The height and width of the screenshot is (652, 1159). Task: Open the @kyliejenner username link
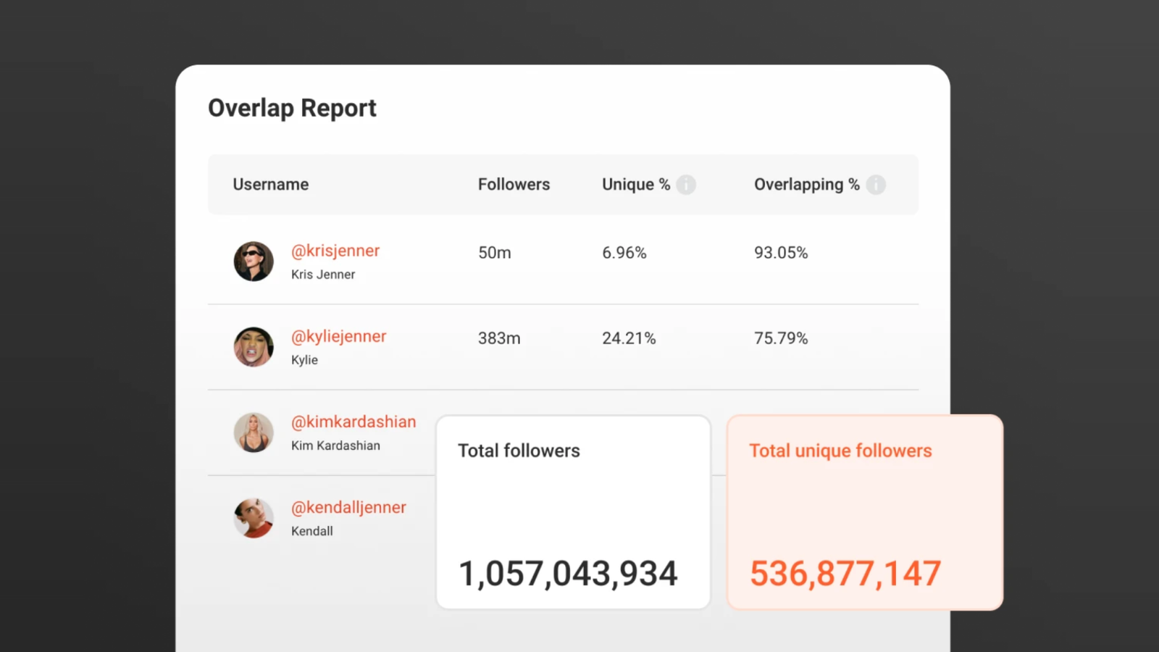pyautogui.click(x=339, y=336)
